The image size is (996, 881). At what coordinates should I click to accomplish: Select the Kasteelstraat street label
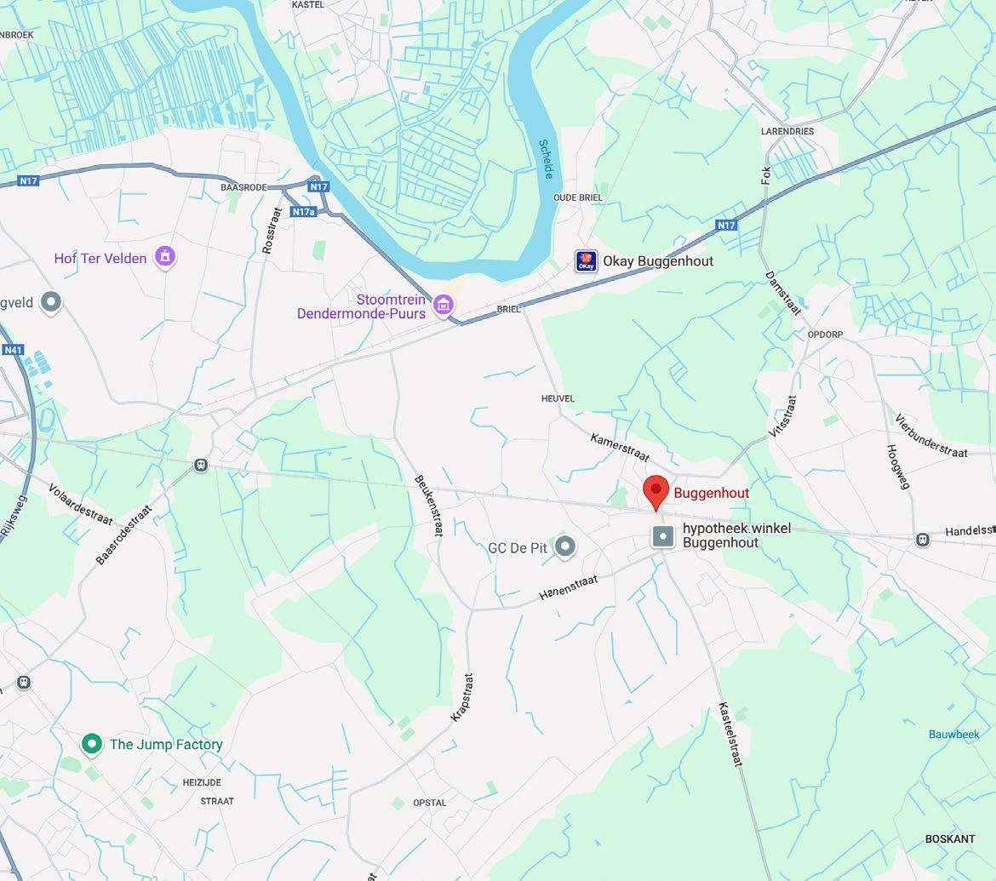pyautogui.click(x=730, y=735)
